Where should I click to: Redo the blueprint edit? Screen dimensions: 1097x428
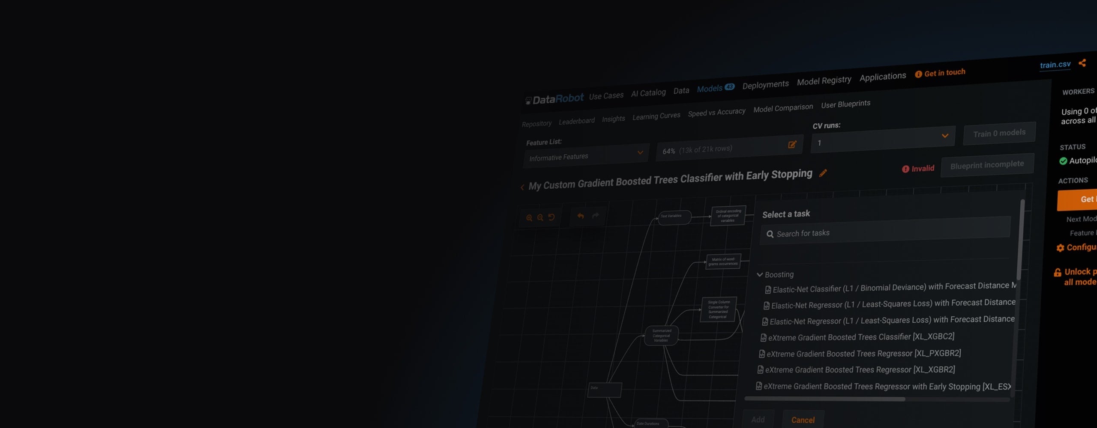pos(596,215)
